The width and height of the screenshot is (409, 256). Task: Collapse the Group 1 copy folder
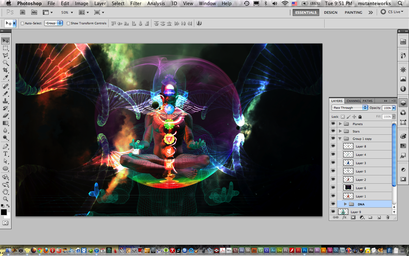coord(340,139)
